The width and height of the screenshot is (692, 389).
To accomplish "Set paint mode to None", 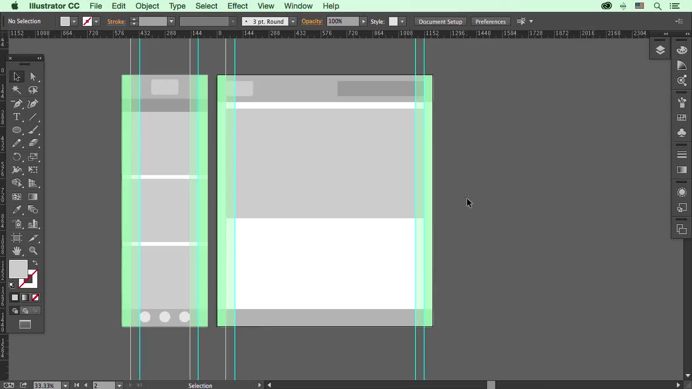I will (x=35, y=298).
